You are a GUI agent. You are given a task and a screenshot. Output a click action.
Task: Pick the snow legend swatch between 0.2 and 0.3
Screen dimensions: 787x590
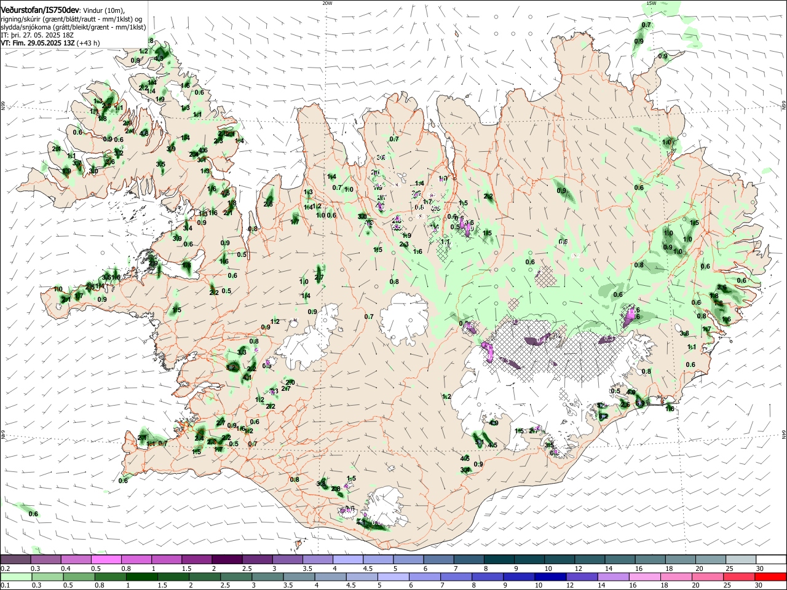[15, 560]
